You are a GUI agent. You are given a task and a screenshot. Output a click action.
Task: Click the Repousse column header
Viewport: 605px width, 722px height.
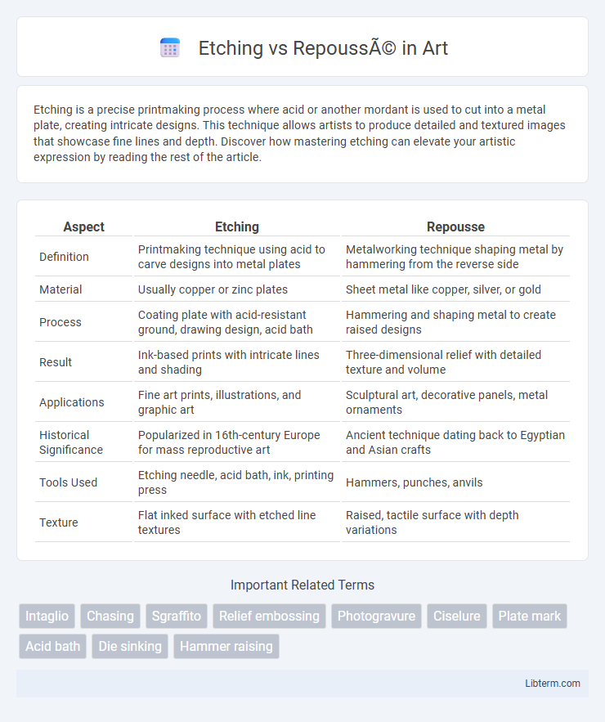click(x=456, y=226)
